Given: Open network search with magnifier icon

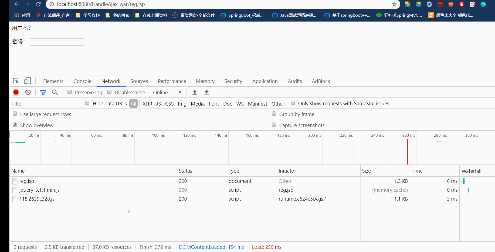Looking at the screenshot, I should 55,92.
